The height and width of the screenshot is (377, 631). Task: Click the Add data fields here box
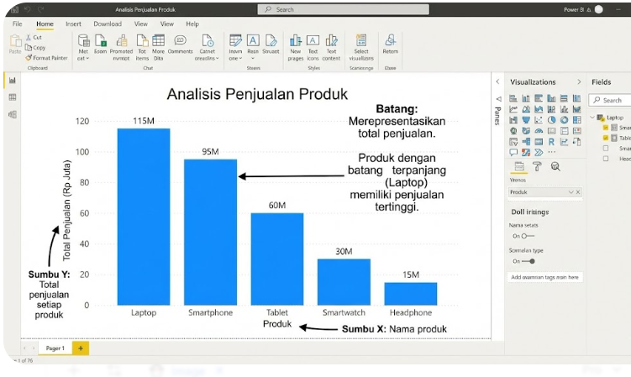click(x=544, y=277)
